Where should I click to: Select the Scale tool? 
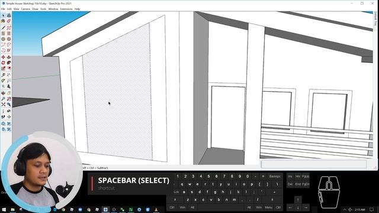pos(3,69)
